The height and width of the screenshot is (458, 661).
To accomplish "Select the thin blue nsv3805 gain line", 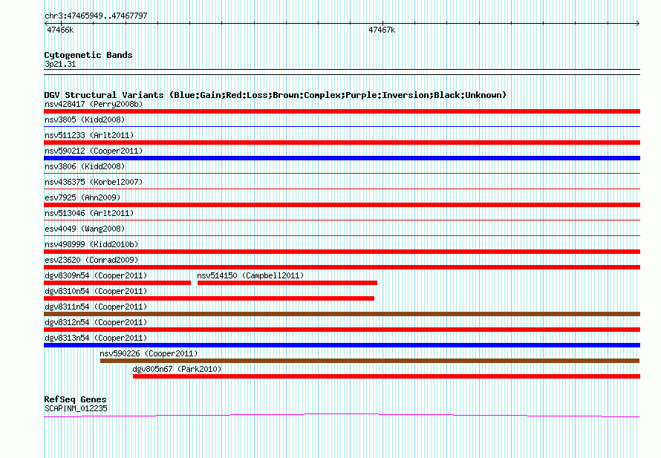I will [342, 126].
